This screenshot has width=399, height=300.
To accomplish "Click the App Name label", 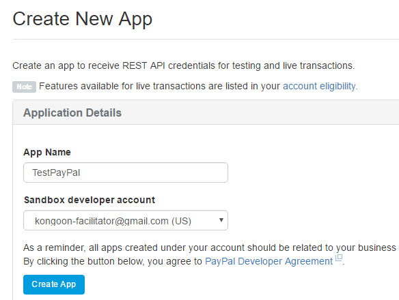I will click(x=47, y=152).
